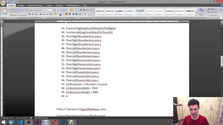Viewport: 223px width, 125px height.
Task: Open the line spacing dropdown
Action: coord(80,14)
